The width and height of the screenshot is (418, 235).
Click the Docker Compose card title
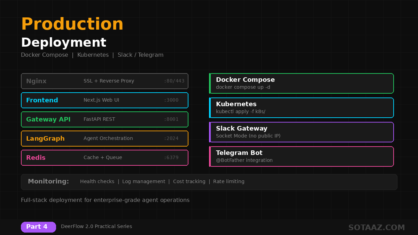[x=245, y=80]
